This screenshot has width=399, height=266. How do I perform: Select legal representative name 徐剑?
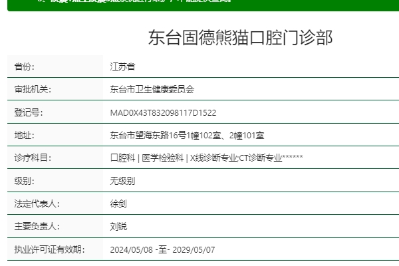(x=118, y=203)
